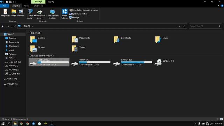Screen dimensions: 224x126
Task: Open the Drive Tools tab
Action: (38, 6)
